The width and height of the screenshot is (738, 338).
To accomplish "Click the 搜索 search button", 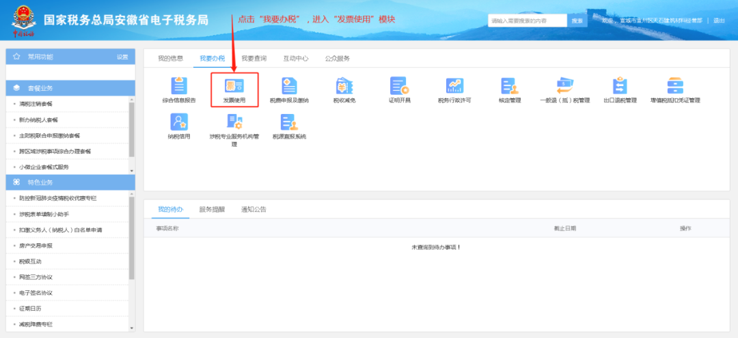I will click(577, 20).
